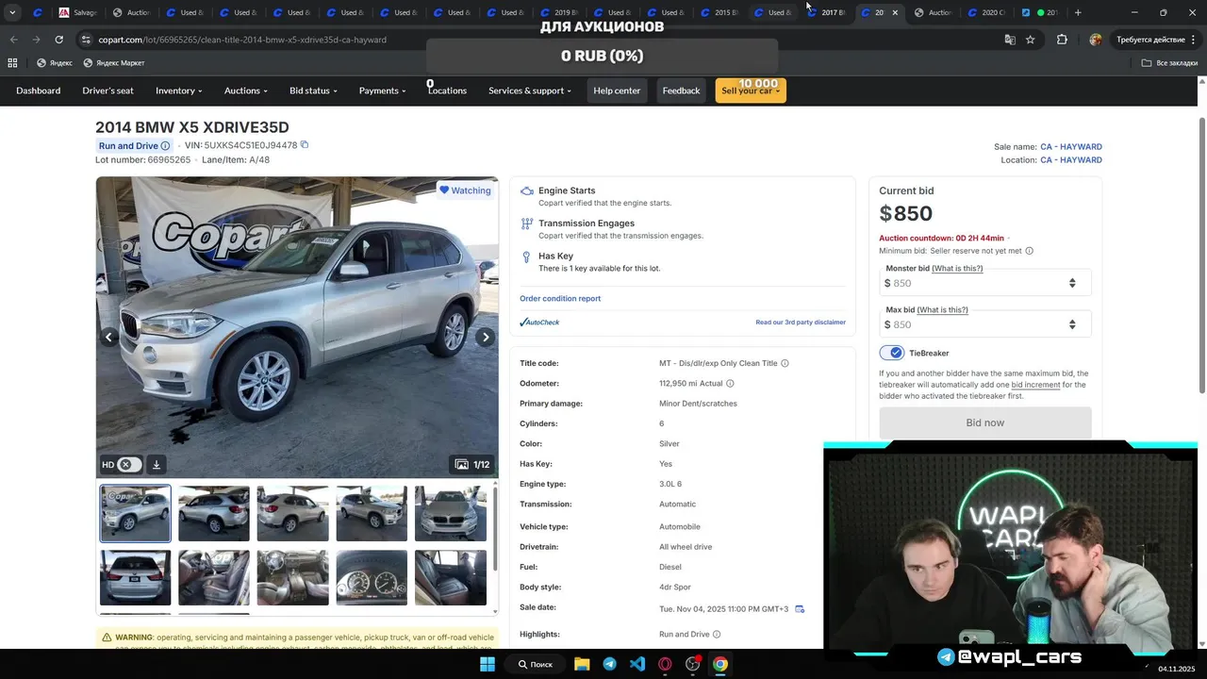The width and height of the screenshot is (1207, 679).
Task: Open the bid increment link
Action: point(1035,385)
